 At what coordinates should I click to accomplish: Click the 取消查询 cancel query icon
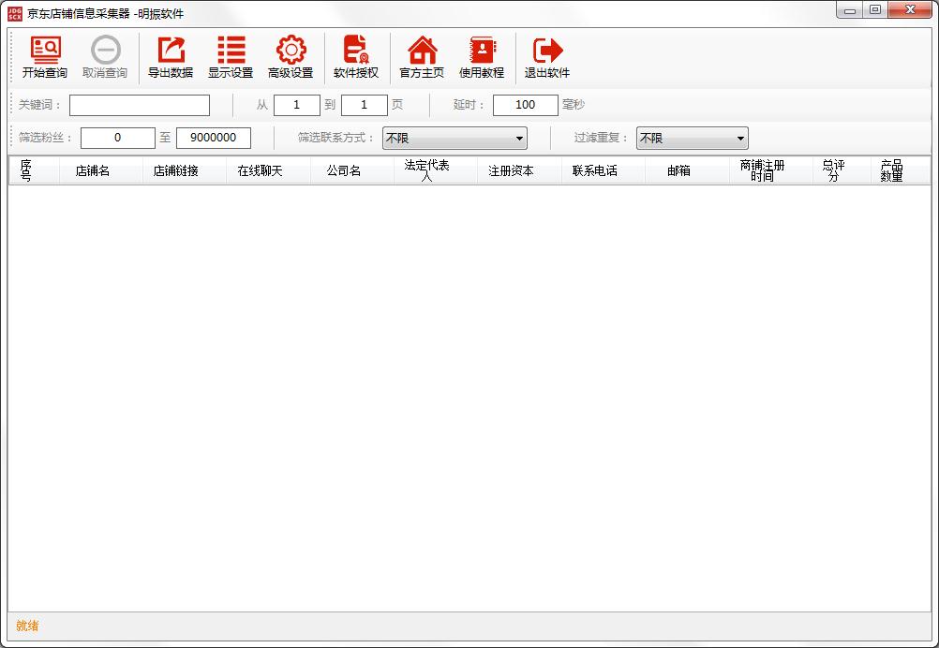[x=105, y=57]
